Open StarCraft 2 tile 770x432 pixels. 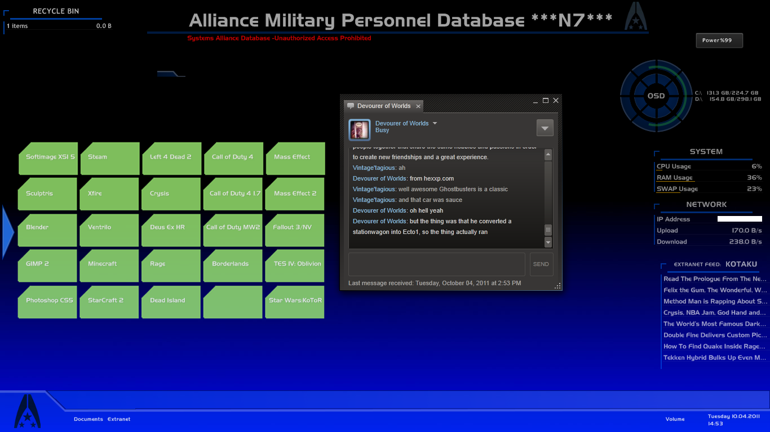pyautogui.click(x=109, y=303)
